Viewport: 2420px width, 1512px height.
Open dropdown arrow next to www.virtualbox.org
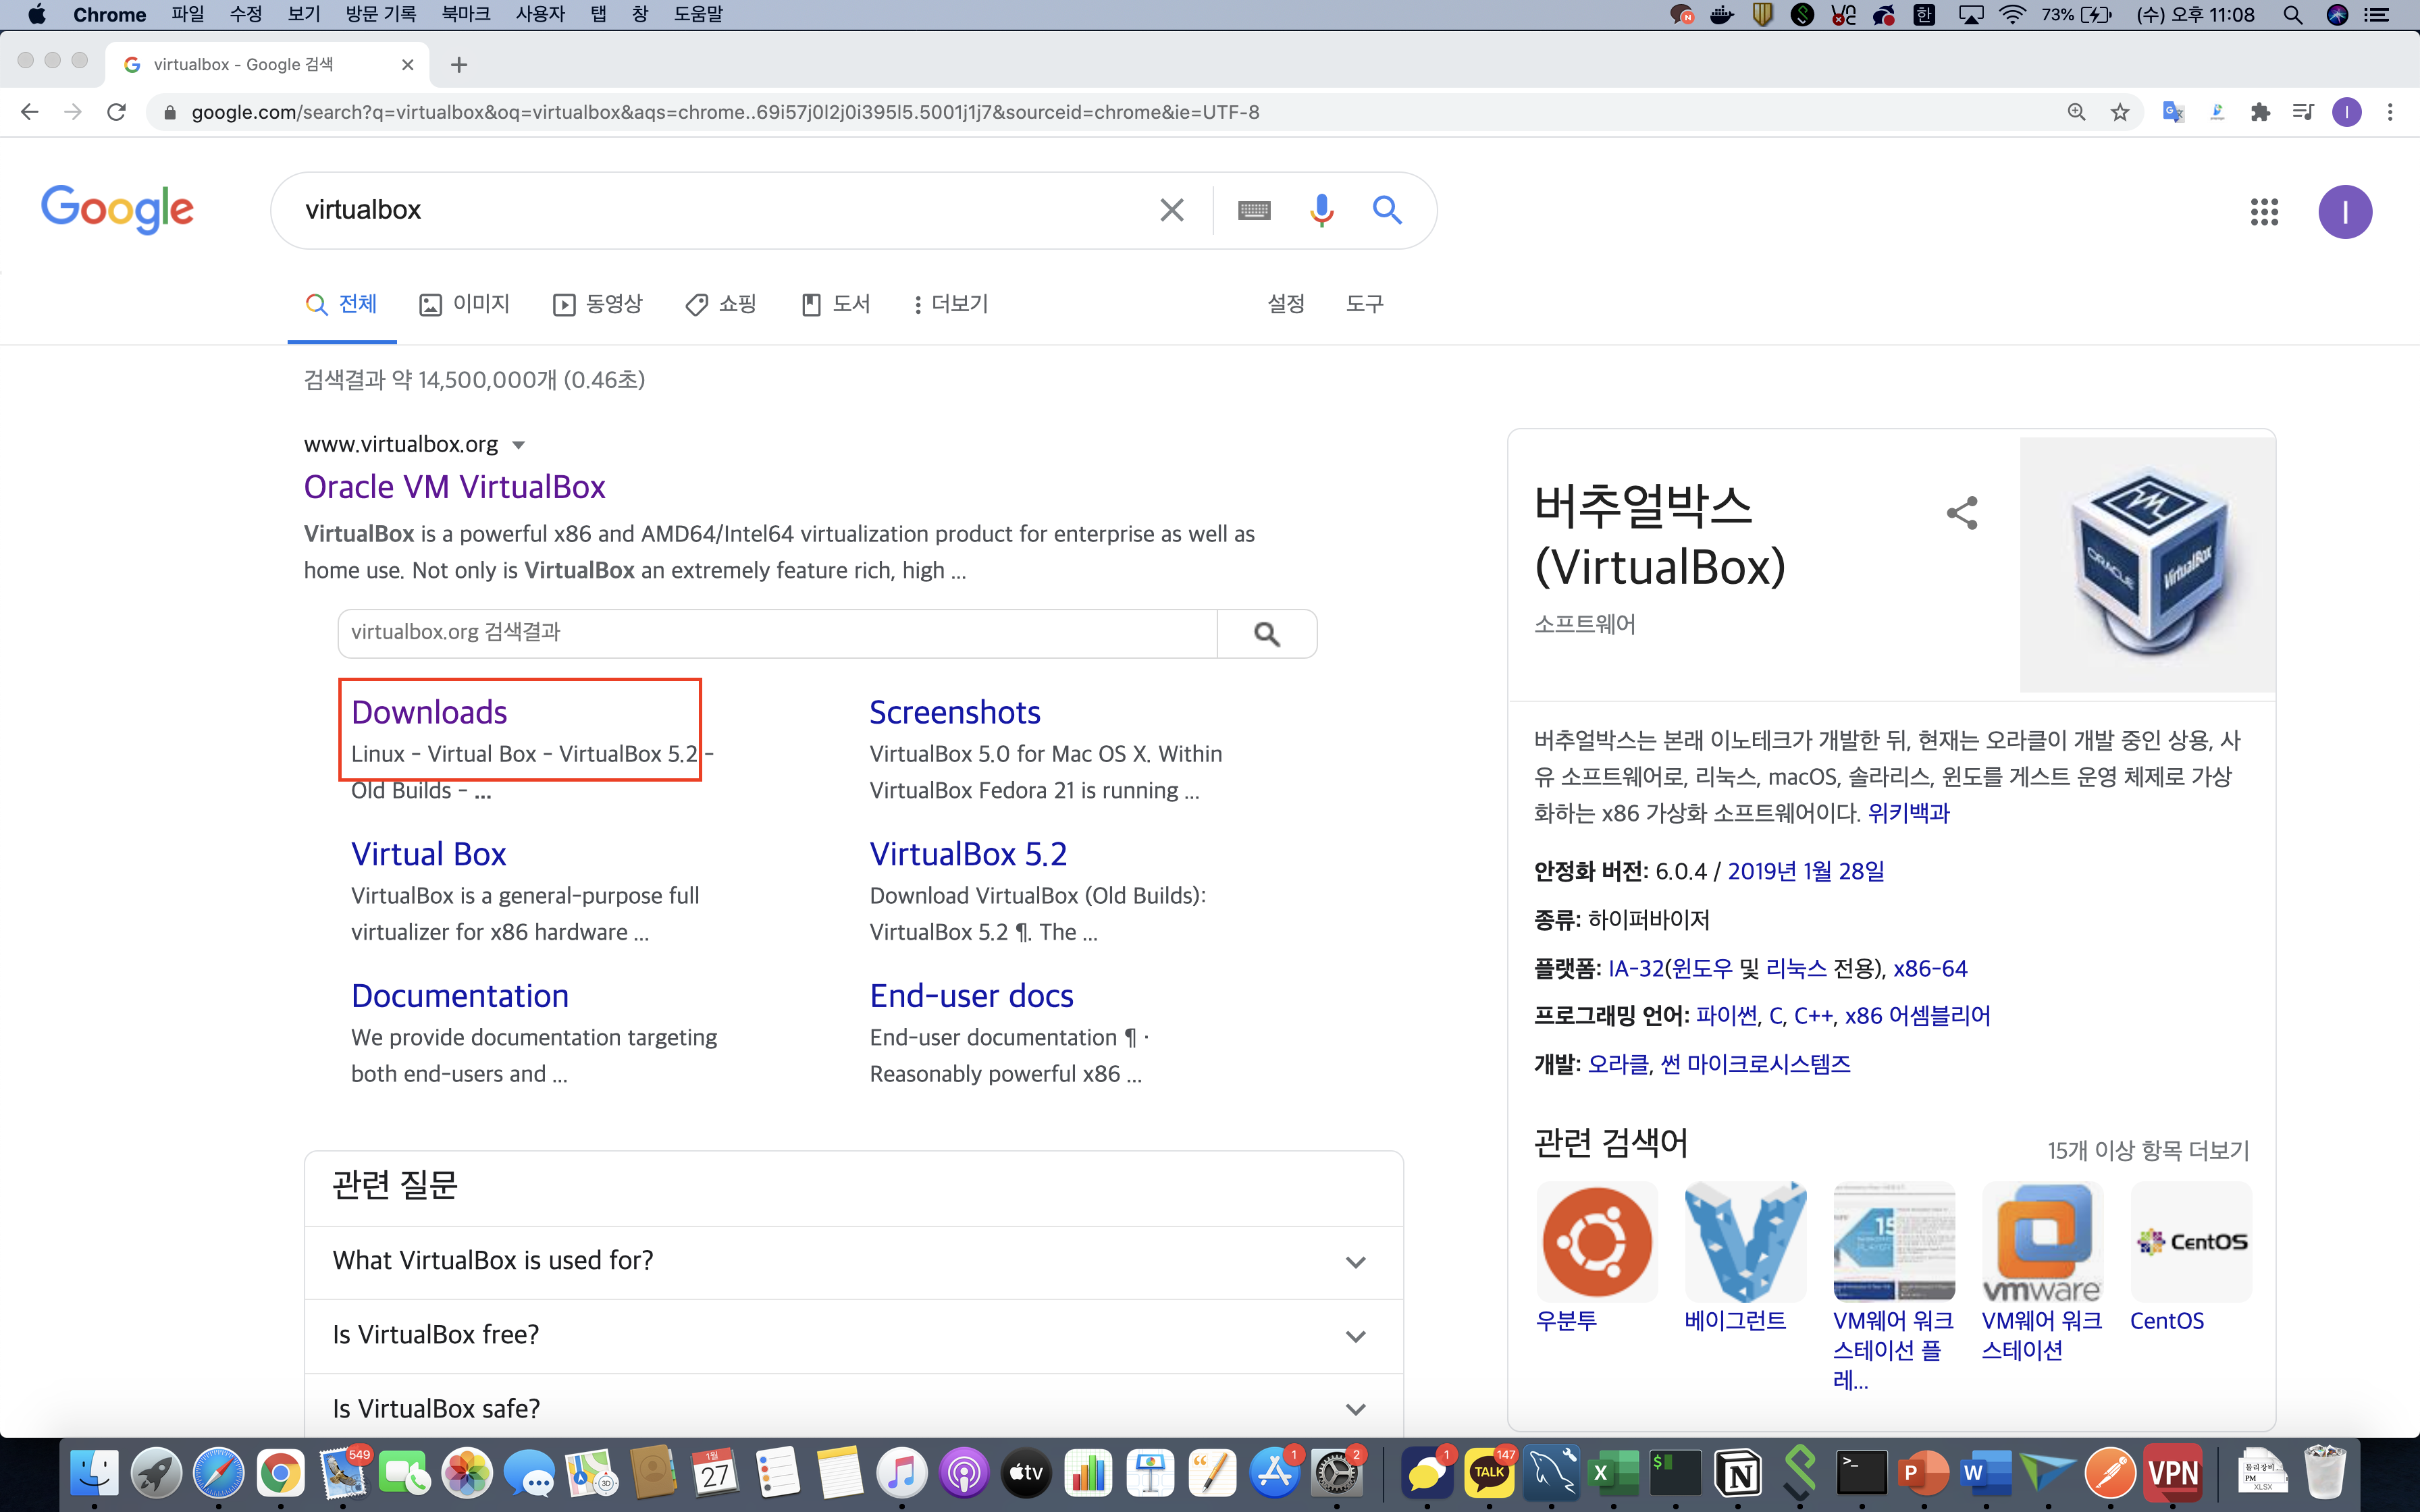click(518, 445)
